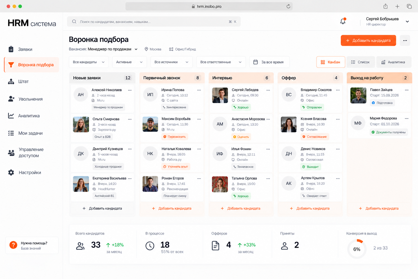Open the Все ответственные dropdown
The image size is (418, 279).
coord(221,62)
